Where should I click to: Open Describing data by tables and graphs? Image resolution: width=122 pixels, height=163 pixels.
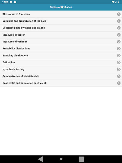[x=61, y=28]
